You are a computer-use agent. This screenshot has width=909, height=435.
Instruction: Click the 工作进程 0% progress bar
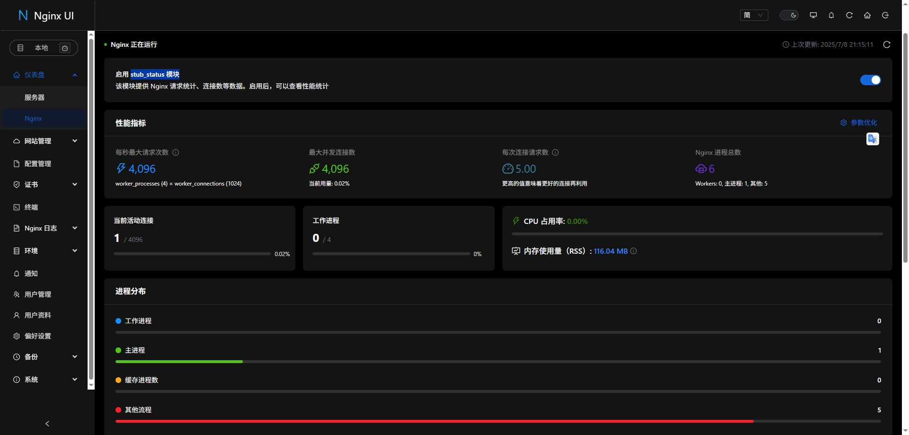(x=391, y=254)
